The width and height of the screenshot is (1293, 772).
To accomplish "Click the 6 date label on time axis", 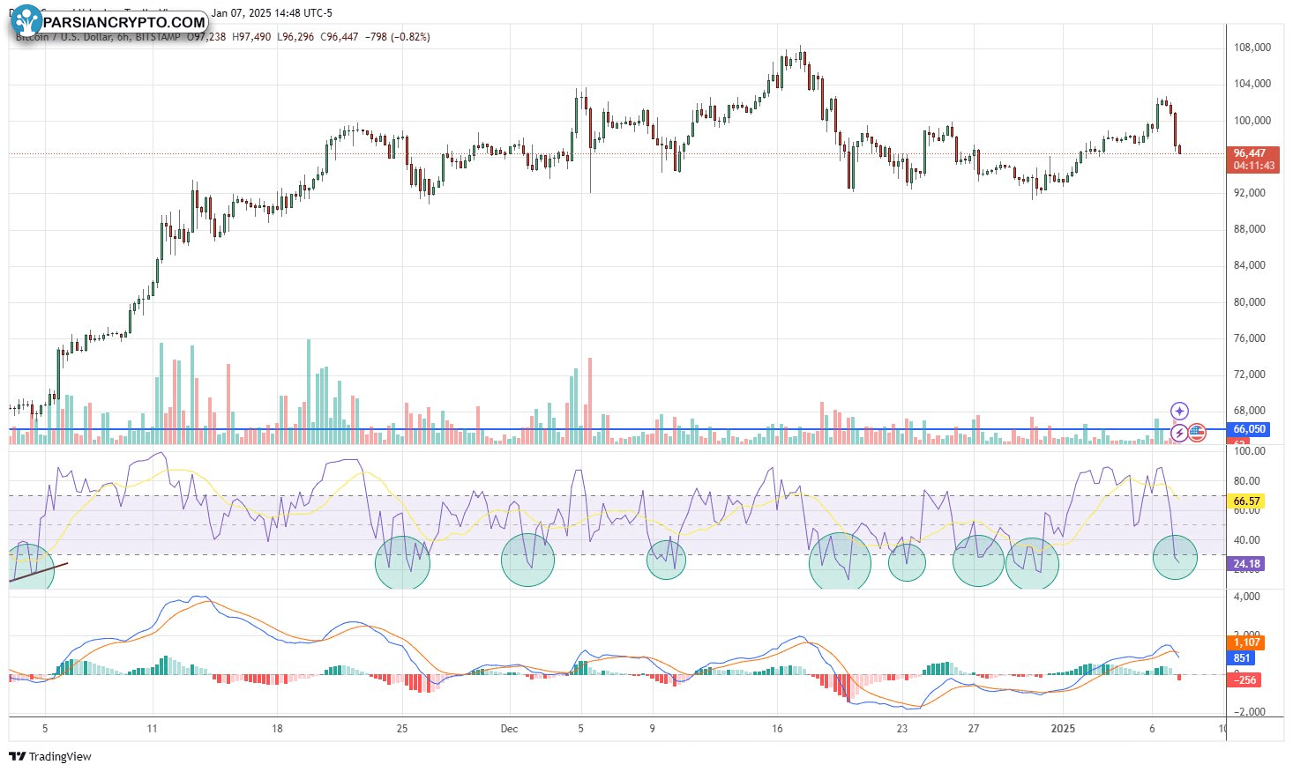I will (1152, 729).
